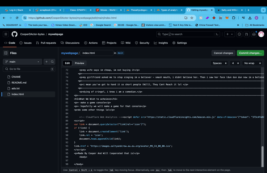Click the index.html filename field
The image size is (267, 173).
[96, 53]
